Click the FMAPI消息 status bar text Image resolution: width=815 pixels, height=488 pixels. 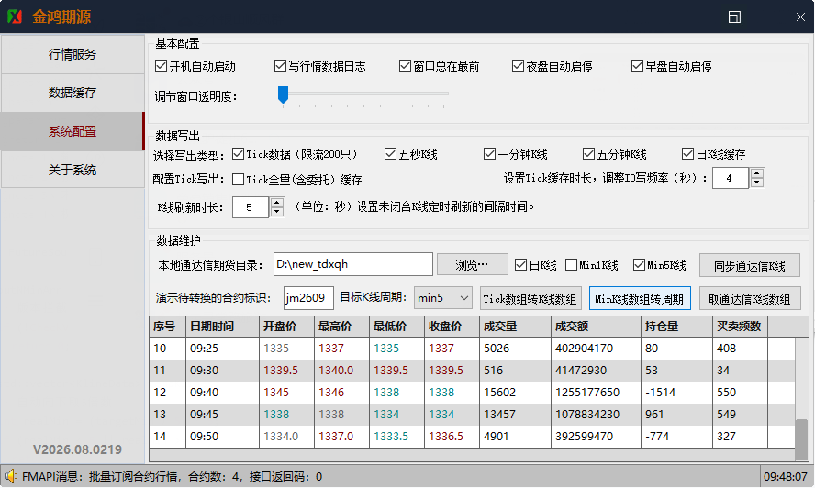tap(172, 477)
